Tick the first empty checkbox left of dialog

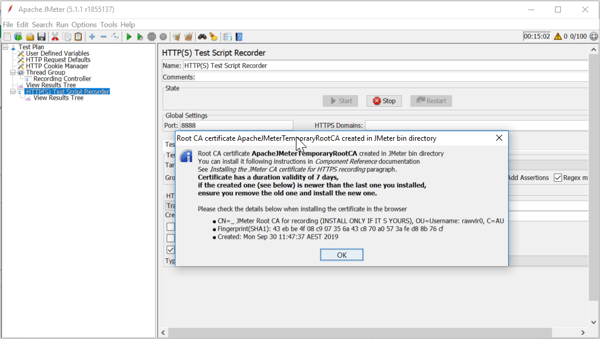[171, 226]
